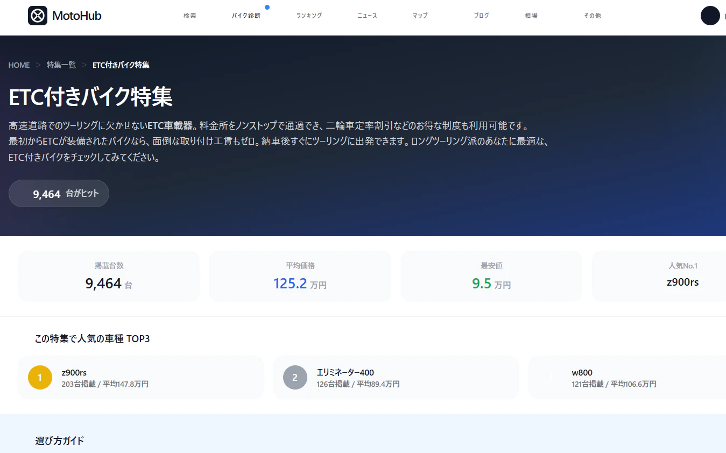726x453 pixels.
Task: Open the その他 menu
Action: pyautogui.click(x=592, y=16)
